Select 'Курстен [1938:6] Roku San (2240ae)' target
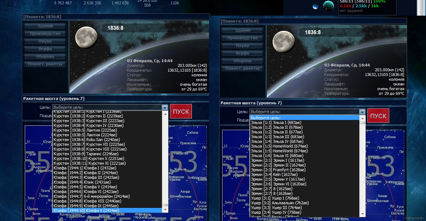Viewport: 426px width, 221px height. pyautogui.click(x=107, y=140)
